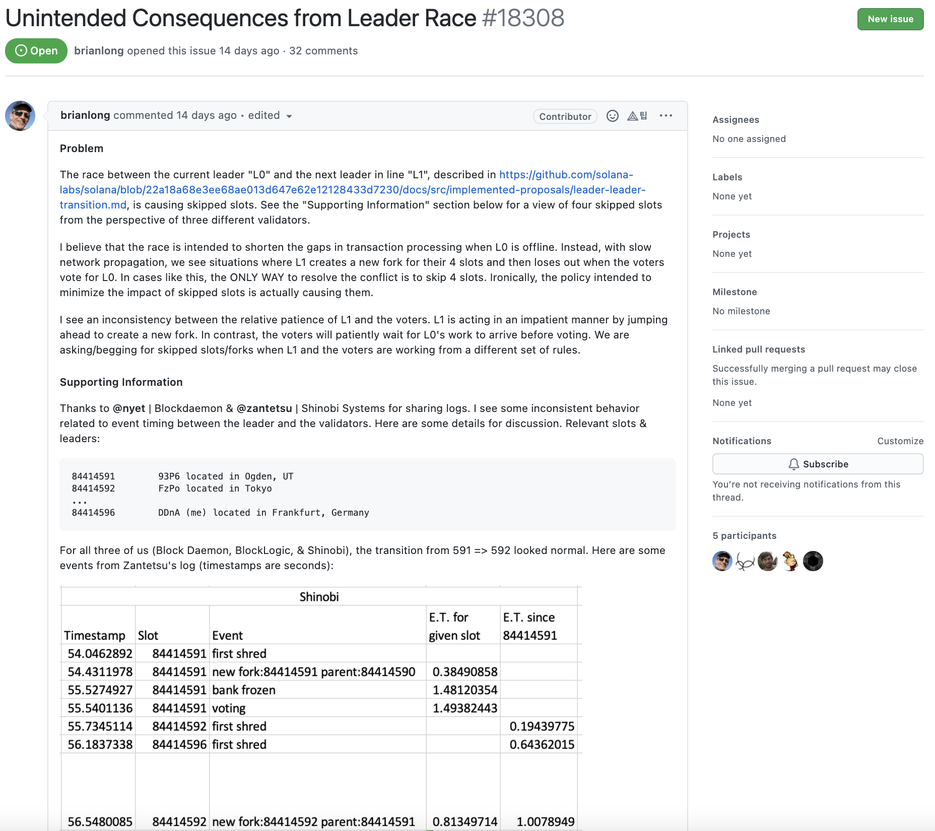Click table header 'E.T. since 84414591'
The height and width of the screenshot is (831, 935).
[529, 627]
